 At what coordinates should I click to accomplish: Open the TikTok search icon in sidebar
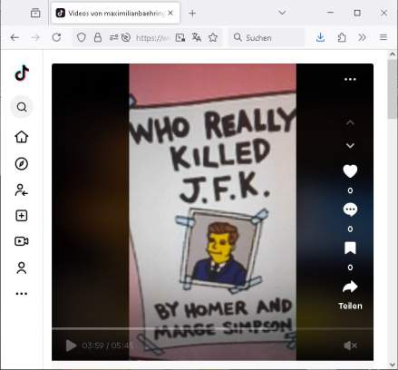coord(22,107)
